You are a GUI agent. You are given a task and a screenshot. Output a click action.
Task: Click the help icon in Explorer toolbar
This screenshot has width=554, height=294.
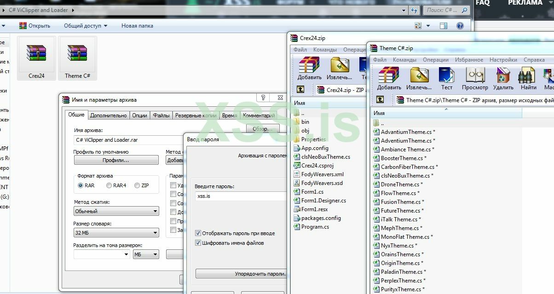coord(460,26)
